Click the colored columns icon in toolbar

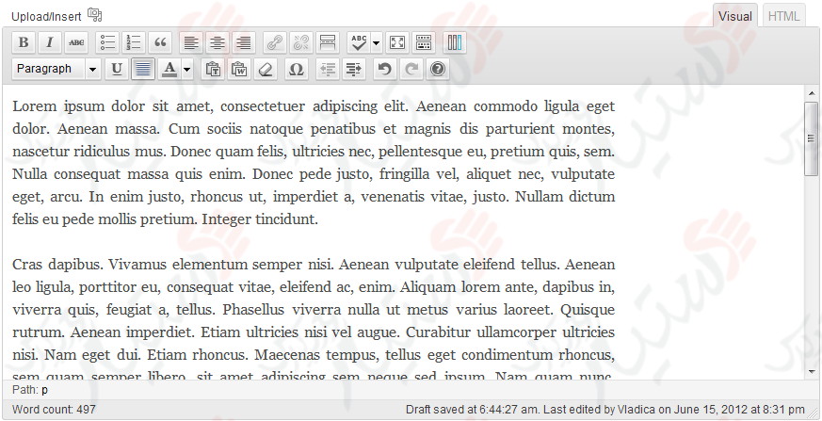tap(455, 42)
